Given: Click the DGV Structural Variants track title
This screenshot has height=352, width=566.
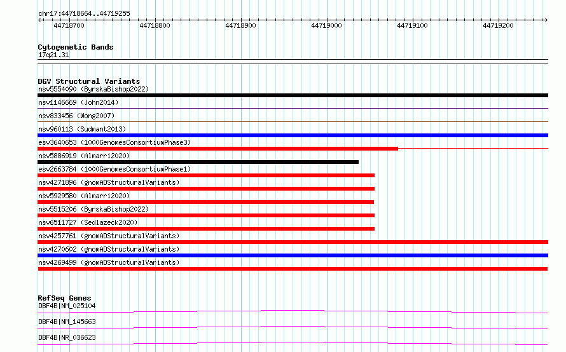Looking at the screenshot, I should point(89,81).
